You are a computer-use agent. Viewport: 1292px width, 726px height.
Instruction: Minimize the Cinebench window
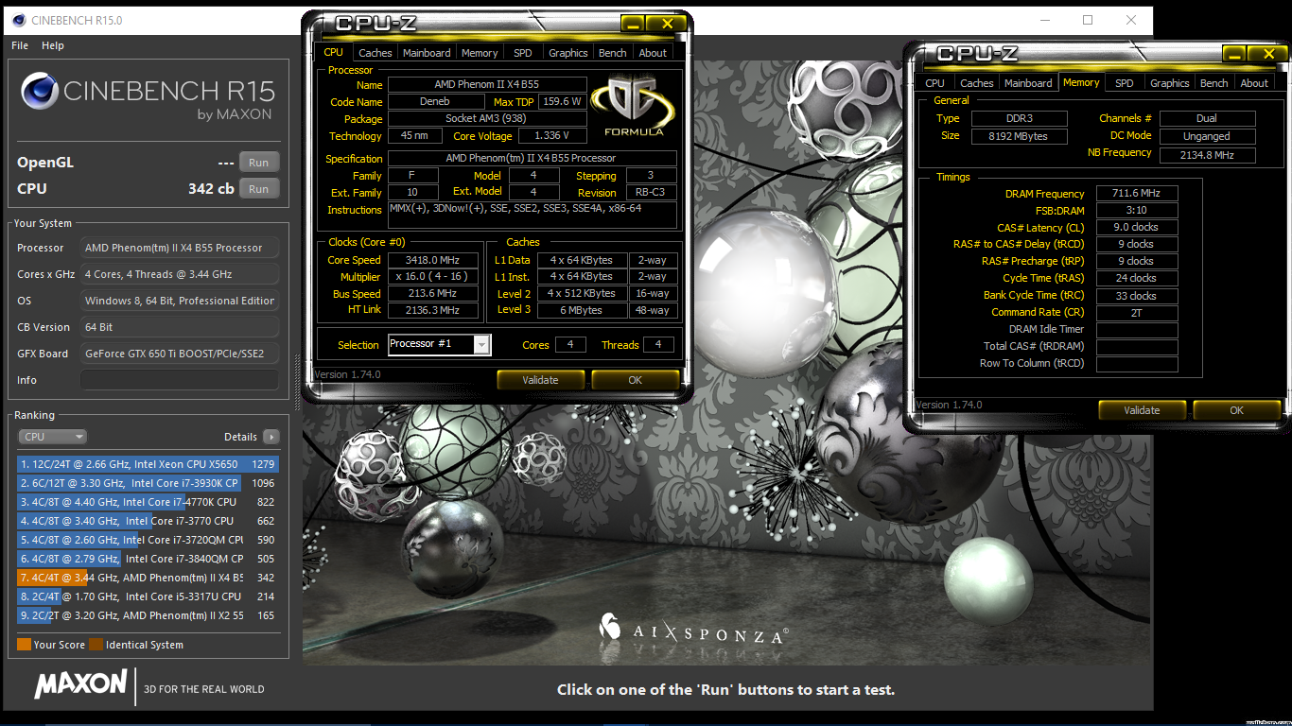(1044, 20)
